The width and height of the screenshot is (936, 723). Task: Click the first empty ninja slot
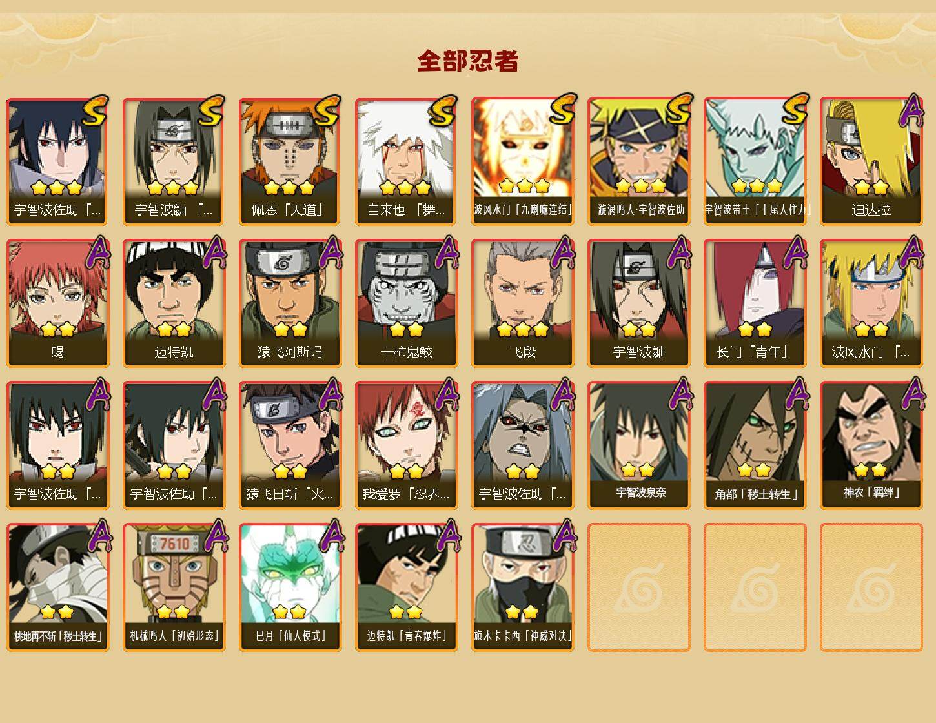[638, 587]
